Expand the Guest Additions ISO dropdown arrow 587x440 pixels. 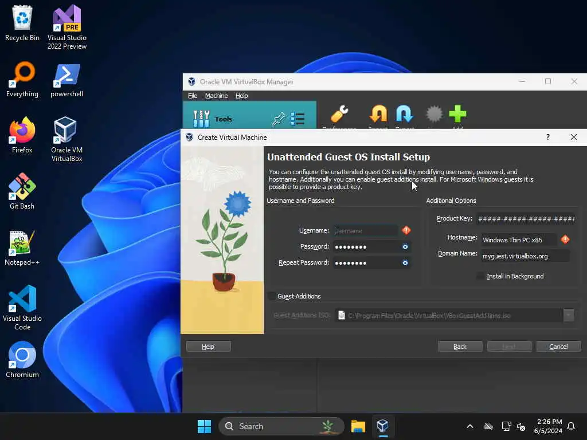pyautogui.click(x=569, y=315)
